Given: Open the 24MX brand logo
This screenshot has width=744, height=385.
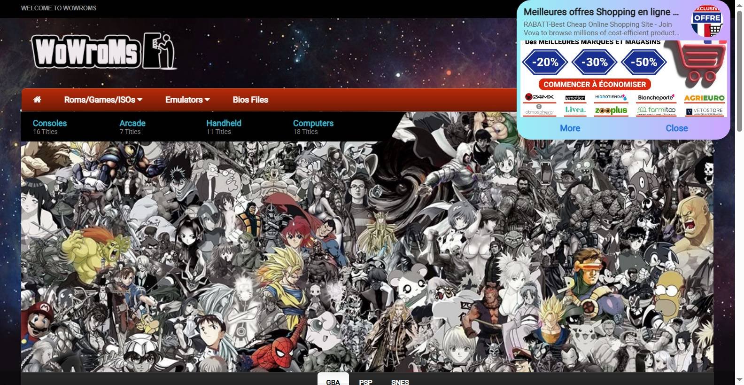Looking at the screenshot, I should click(539, 97).
